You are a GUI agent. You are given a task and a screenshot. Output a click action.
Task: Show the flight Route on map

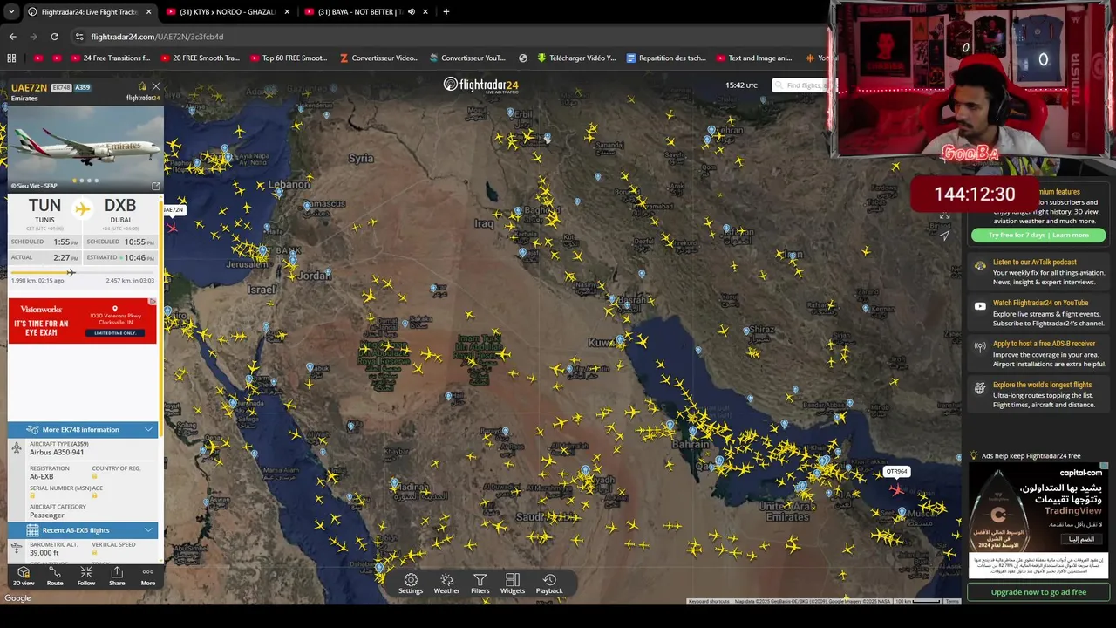(55, 576)
